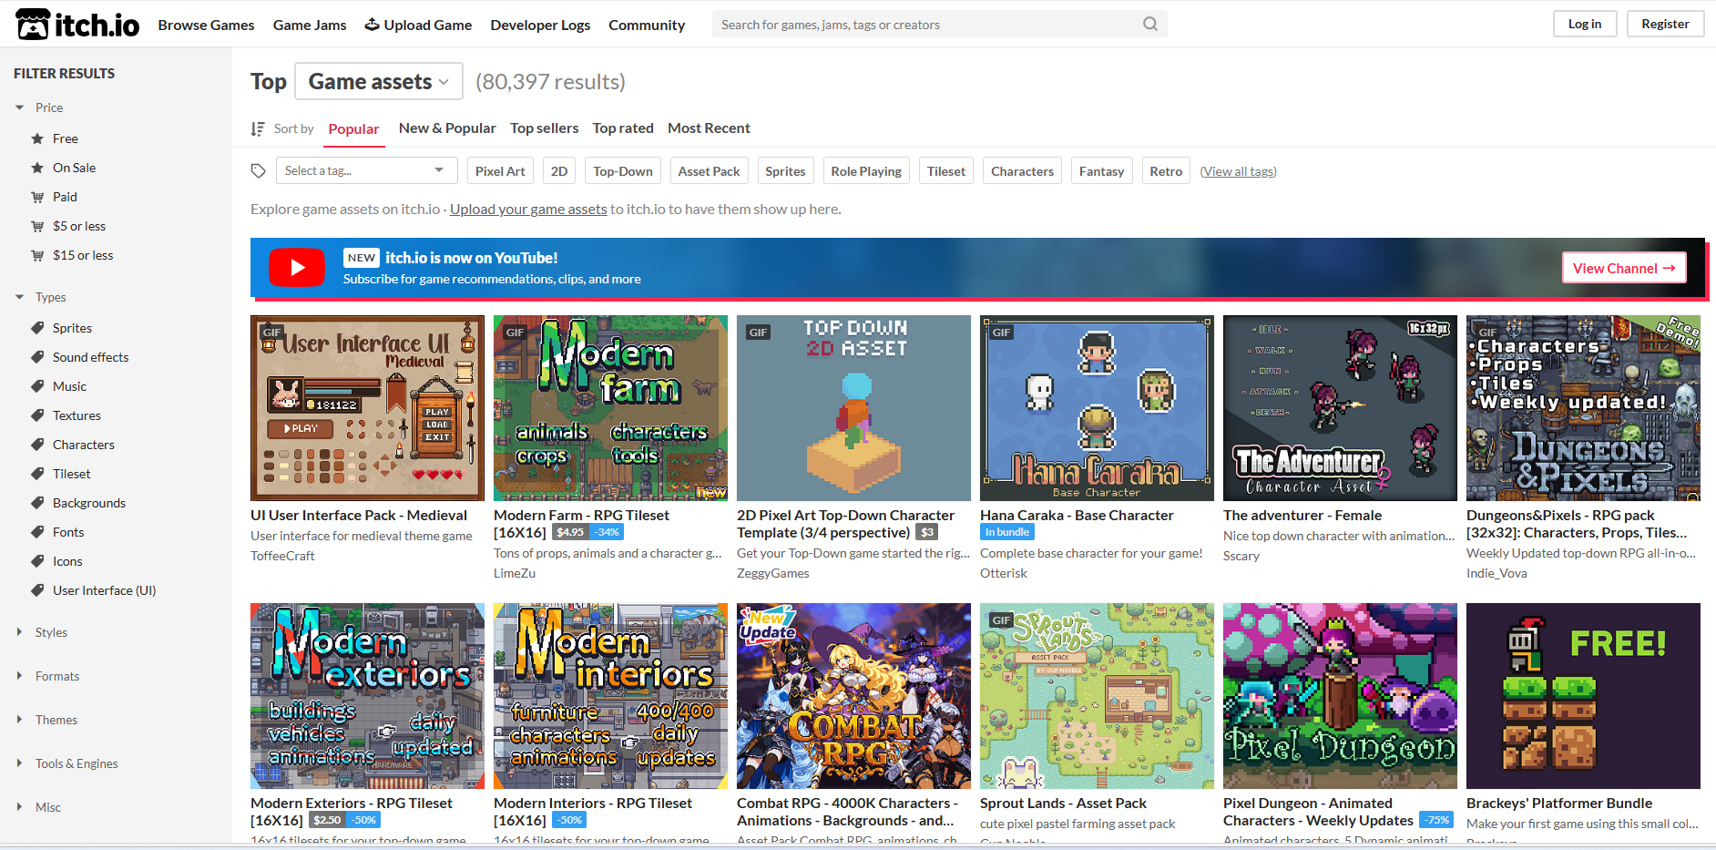
Task: Click the Register button
Action: (x=1665, y=24)
